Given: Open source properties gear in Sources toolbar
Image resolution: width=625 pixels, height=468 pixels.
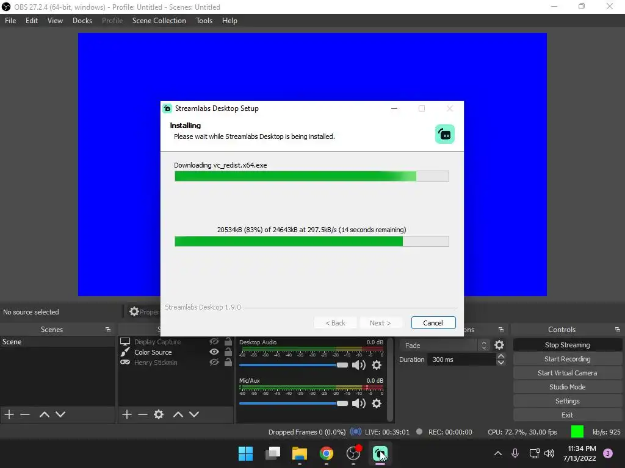Looking at the screenshot, I should click(159, 414).
